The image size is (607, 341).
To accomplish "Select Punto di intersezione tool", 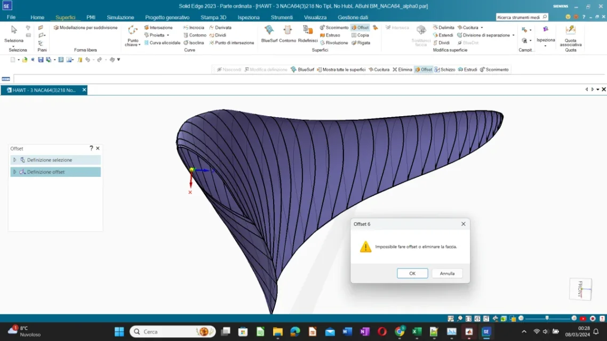I will coord(231,43).
